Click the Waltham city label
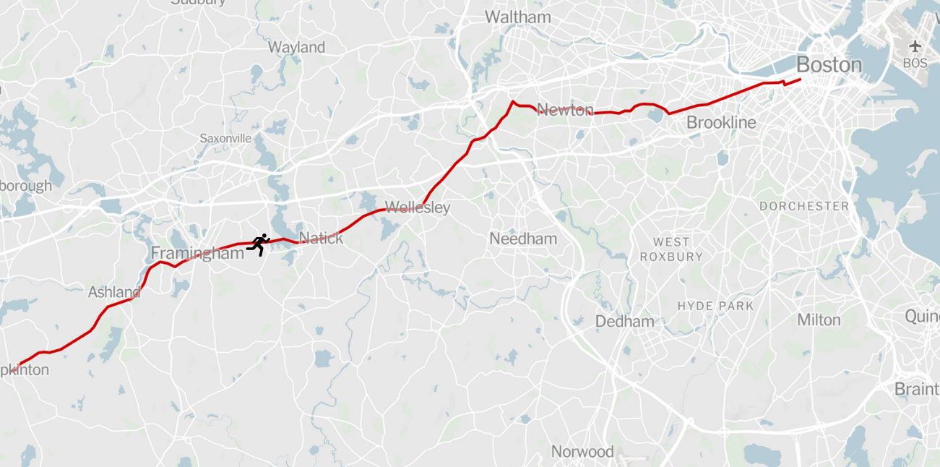Screen dimensions: 940x467 pyautogui.click(x=517, y=17)
